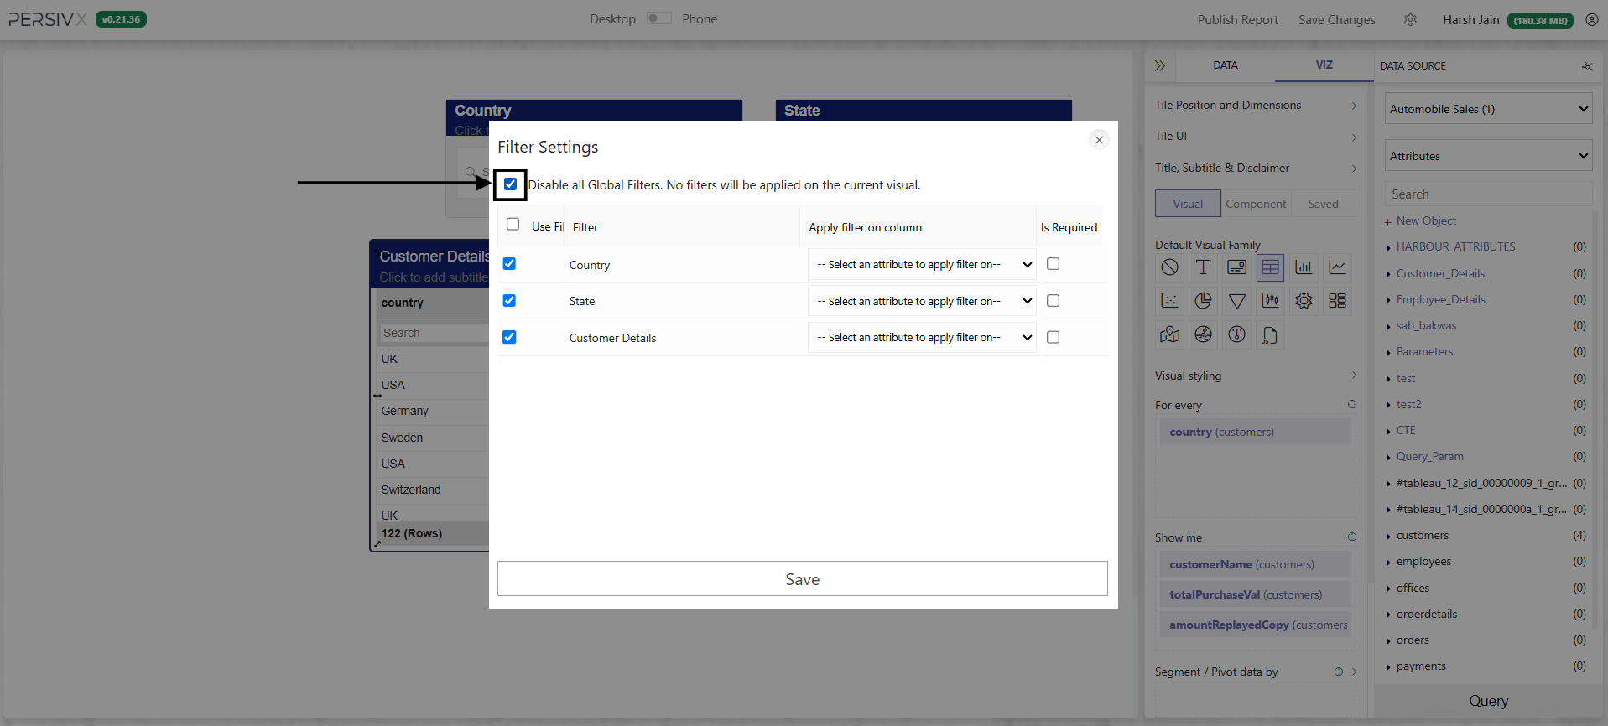Click Search box in Customer Details tile
This screenshot has height=726, width=1608.
[434, 333]
